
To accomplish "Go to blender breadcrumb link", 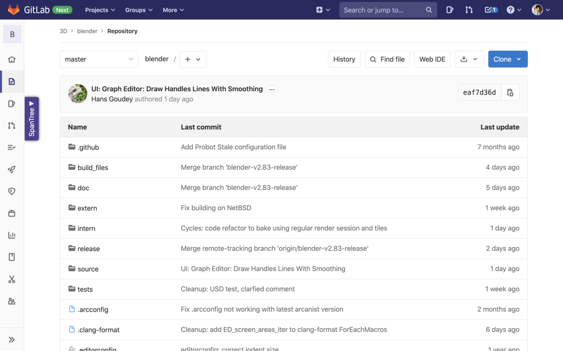I will point(87,31).
